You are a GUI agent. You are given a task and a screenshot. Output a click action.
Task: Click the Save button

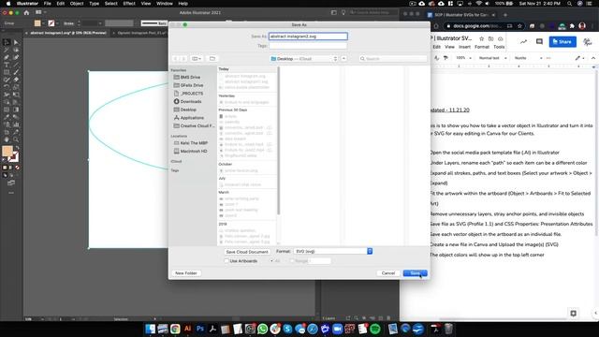coord(415,273)
